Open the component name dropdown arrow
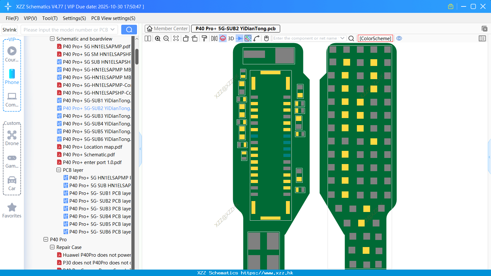Viewport: 491px width, 276px height. tap(342, 38)
